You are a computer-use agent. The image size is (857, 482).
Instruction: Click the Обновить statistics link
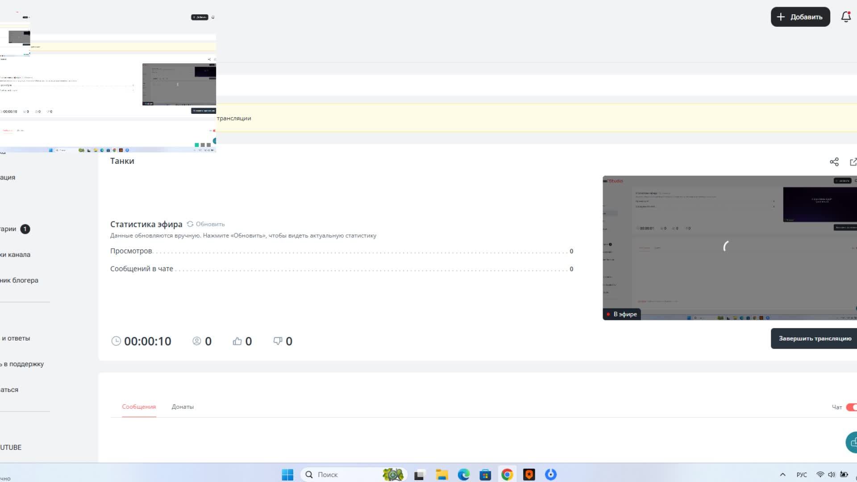[x=210, y=224]
